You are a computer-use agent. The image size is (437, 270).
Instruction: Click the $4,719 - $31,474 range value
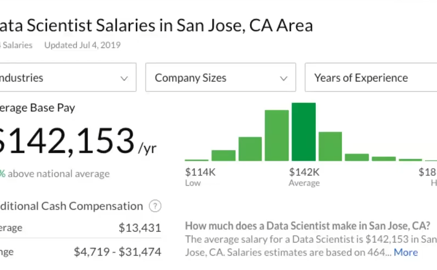[x=117, y=252]
